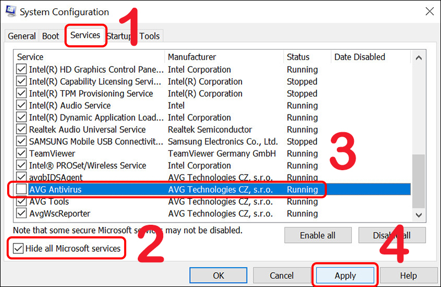This screenshot has width=441, height=287.
Task: Uncheck Intel(R) Audio Service checkbox
Action: pos(21,106)
